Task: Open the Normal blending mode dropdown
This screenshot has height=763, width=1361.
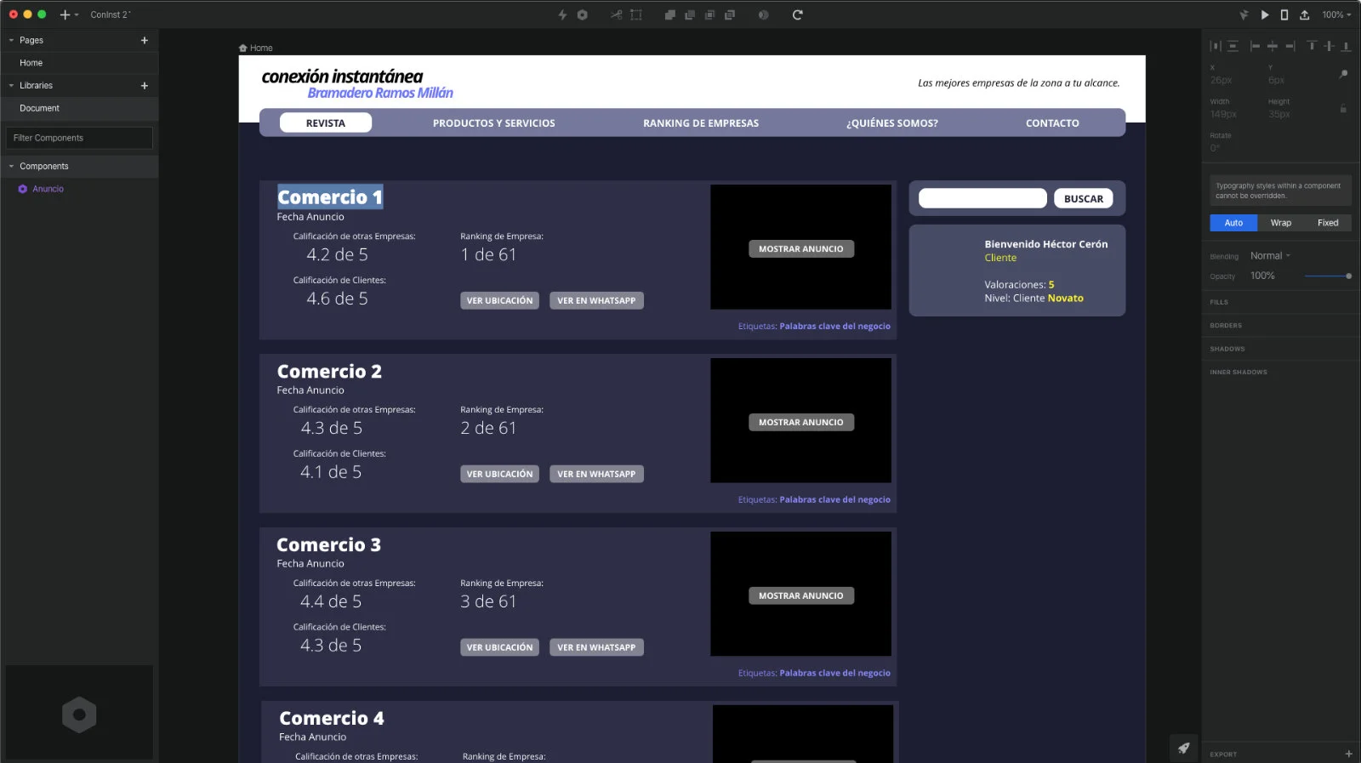Action: pos(1270,256)
